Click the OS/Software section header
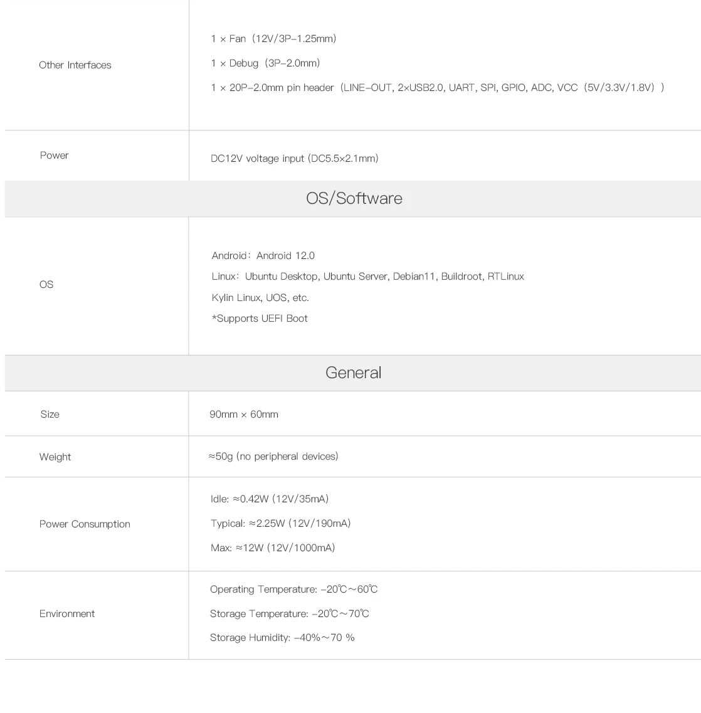The height and width of the screenshot is (713, 701). 354,199
